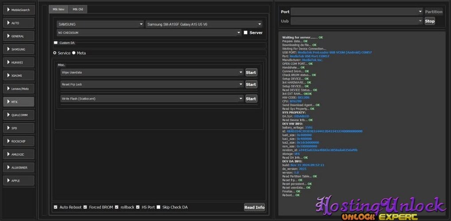Open the MobileSearch sidebar section
This screenshot has width=451, height=221.
(x=19, y=10)
